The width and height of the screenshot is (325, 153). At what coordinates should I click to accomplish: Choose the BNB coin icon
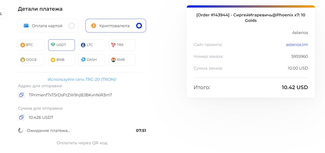coord(53,60)
